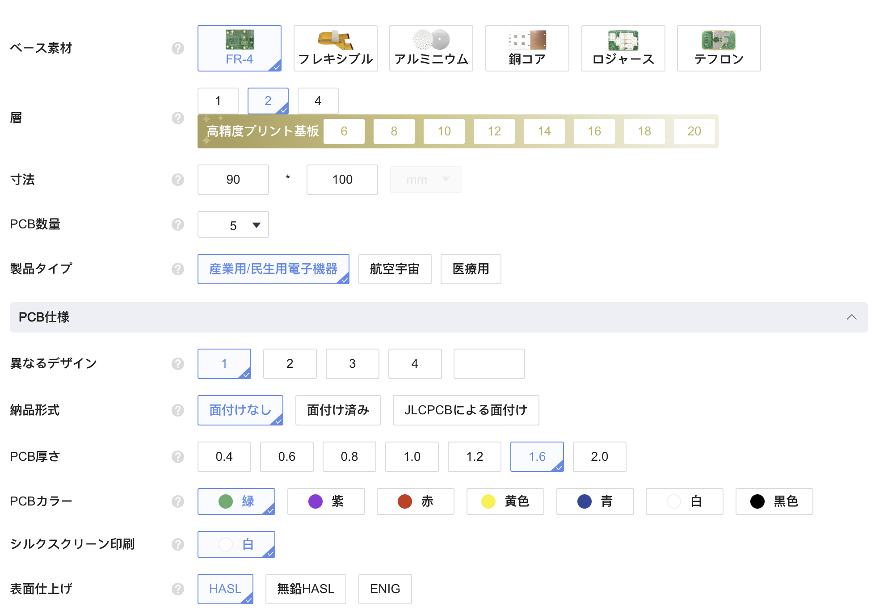The height and width of the screenshot is (615, 875).
Task: Choose 18 layers high-precision option
Action: (x=644, y=131)
